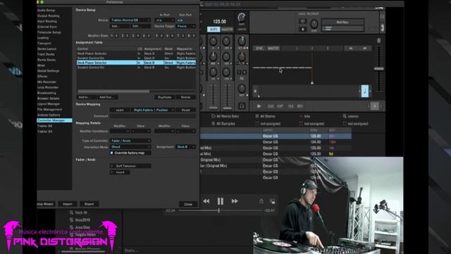The height and width of the screenshot is (254, 451).
Task: Check the Override factory map checkbox
Action: [x=111, y=153]
